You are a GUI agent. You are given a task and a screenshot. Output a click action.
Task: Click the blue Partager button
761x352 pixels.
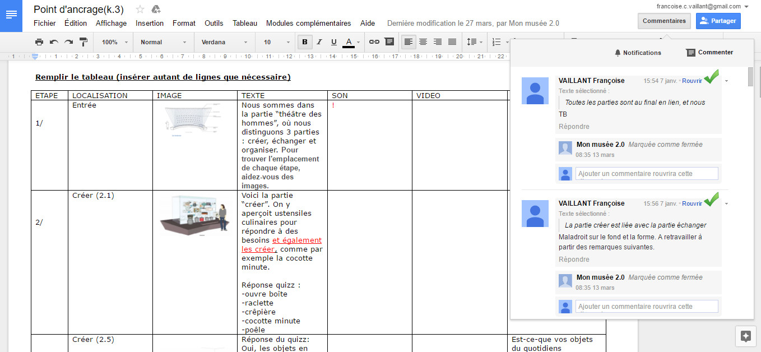[718, 21]
